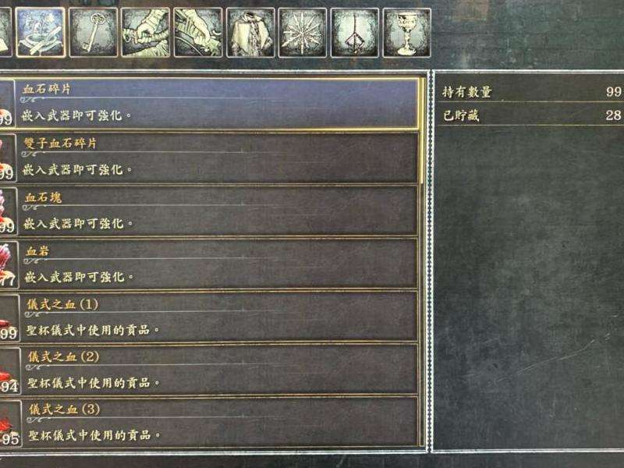
Task: Select the chalice goblet category icon
Action: (x=406, y=33)
